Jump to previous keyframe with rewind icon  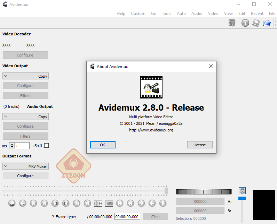point(130,203)
